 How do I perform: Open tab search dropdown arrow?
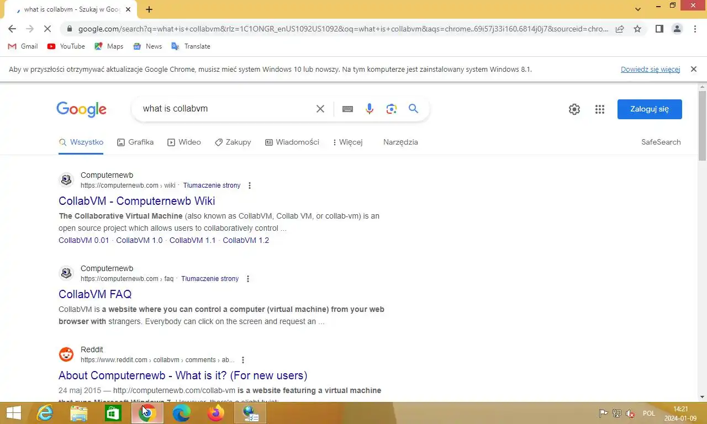tap(638, 9)
